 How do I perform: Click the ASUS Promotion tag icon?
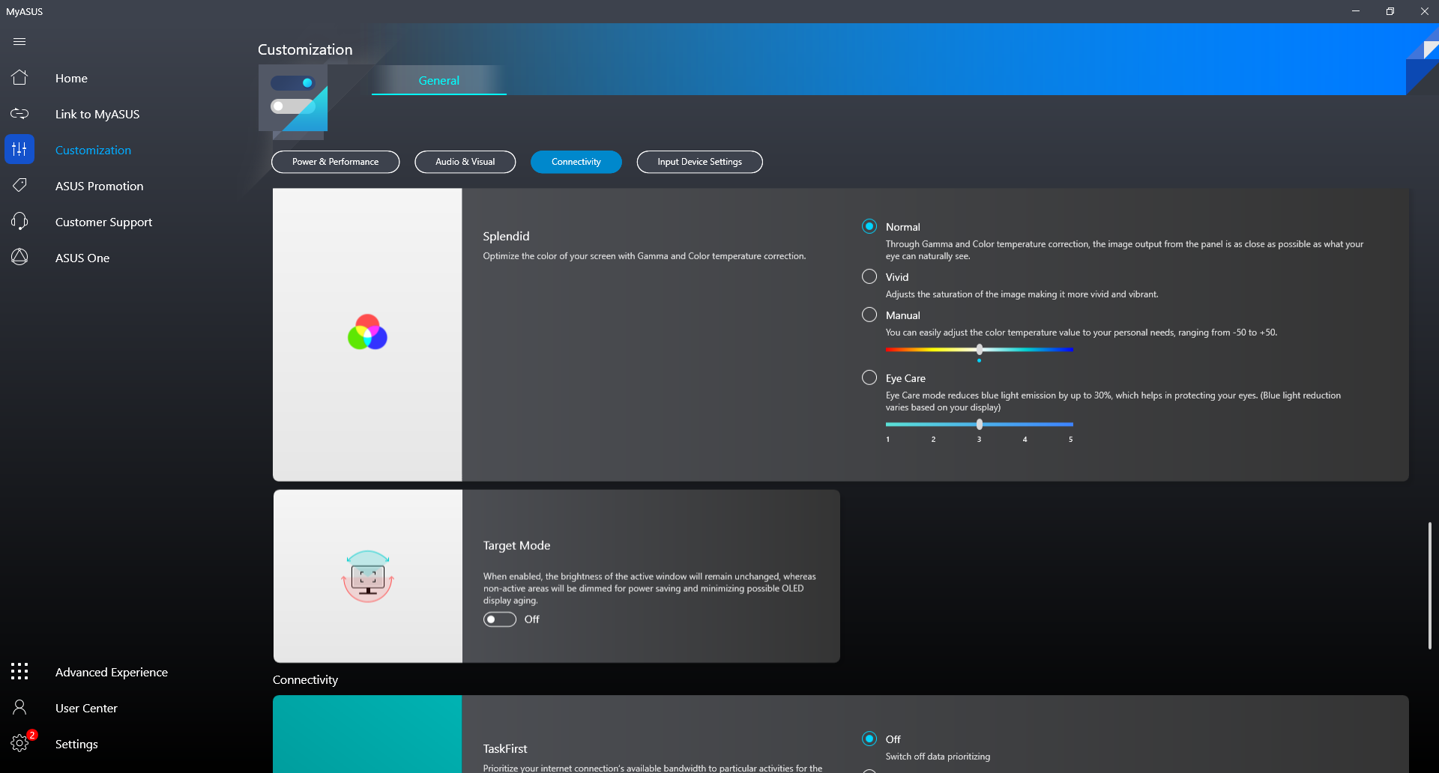tap(19, 185)
